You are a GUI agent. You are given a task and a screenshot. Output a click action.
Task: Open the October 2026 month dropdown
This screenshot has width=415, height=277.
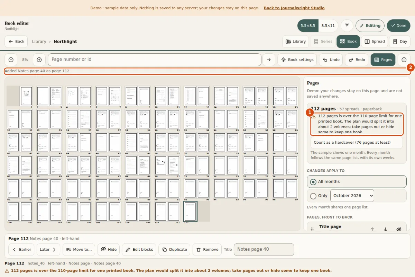tap(352, 196)
